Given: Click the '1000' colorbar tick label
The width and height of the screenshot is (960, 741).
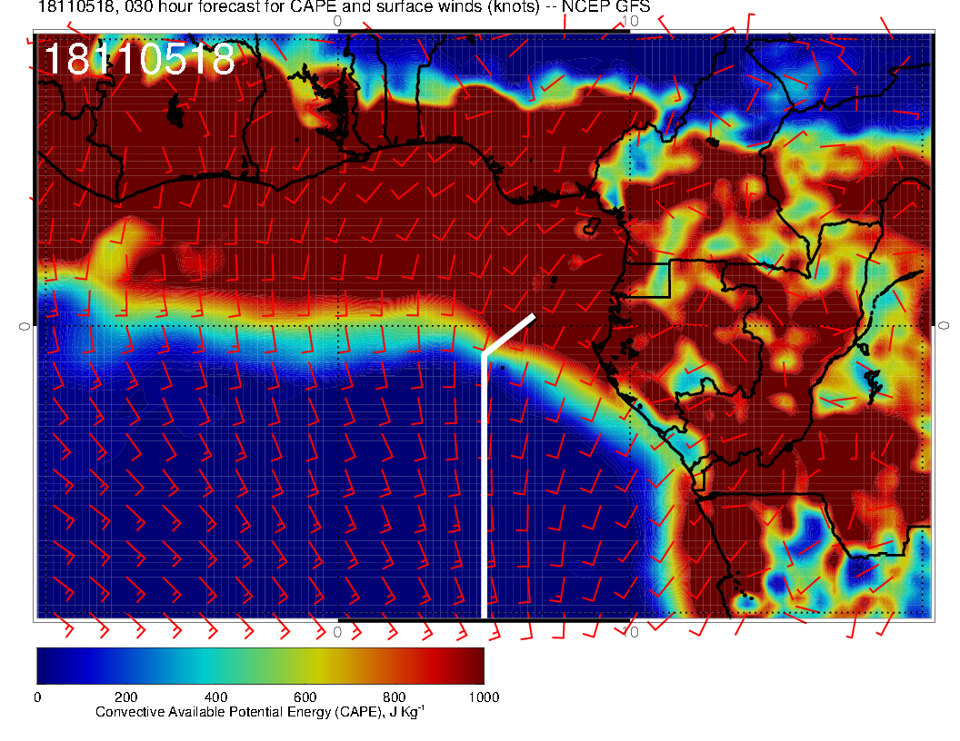Looking at the screenshot, I should click(484, 697).
